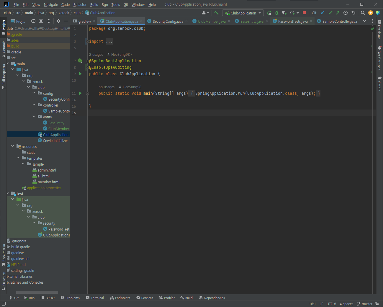Toggle the Commit tool window stripe button
The width and height of the screenshot is (383, 307).
[4, 49]
